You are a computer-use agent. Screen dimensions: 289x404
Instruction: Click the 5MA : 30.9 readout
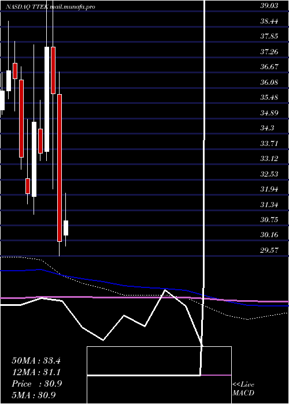coord(34,395)
